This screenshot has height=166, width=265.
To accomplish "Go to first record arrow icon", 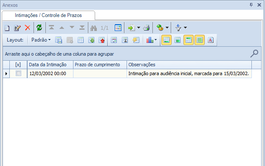I will tap(51, 27).
